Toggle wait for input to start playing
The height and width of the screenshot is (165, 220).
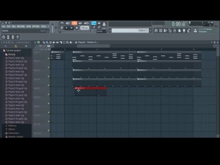[68, 23]
